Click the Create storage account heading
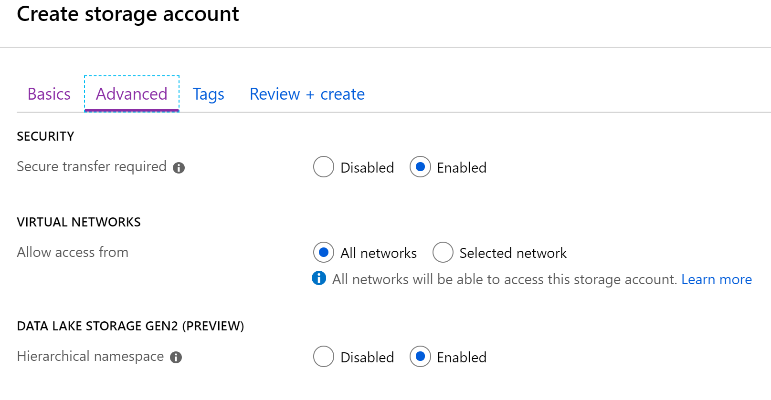This screenshot has width=771, height=400. coord(128,14)
